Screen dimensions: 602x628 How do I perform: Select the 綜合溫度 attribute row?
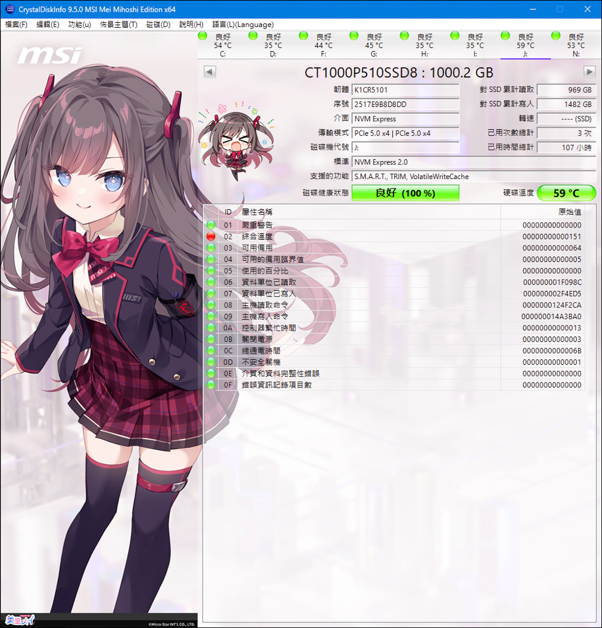pyautogui.click(x=394, y=236)
